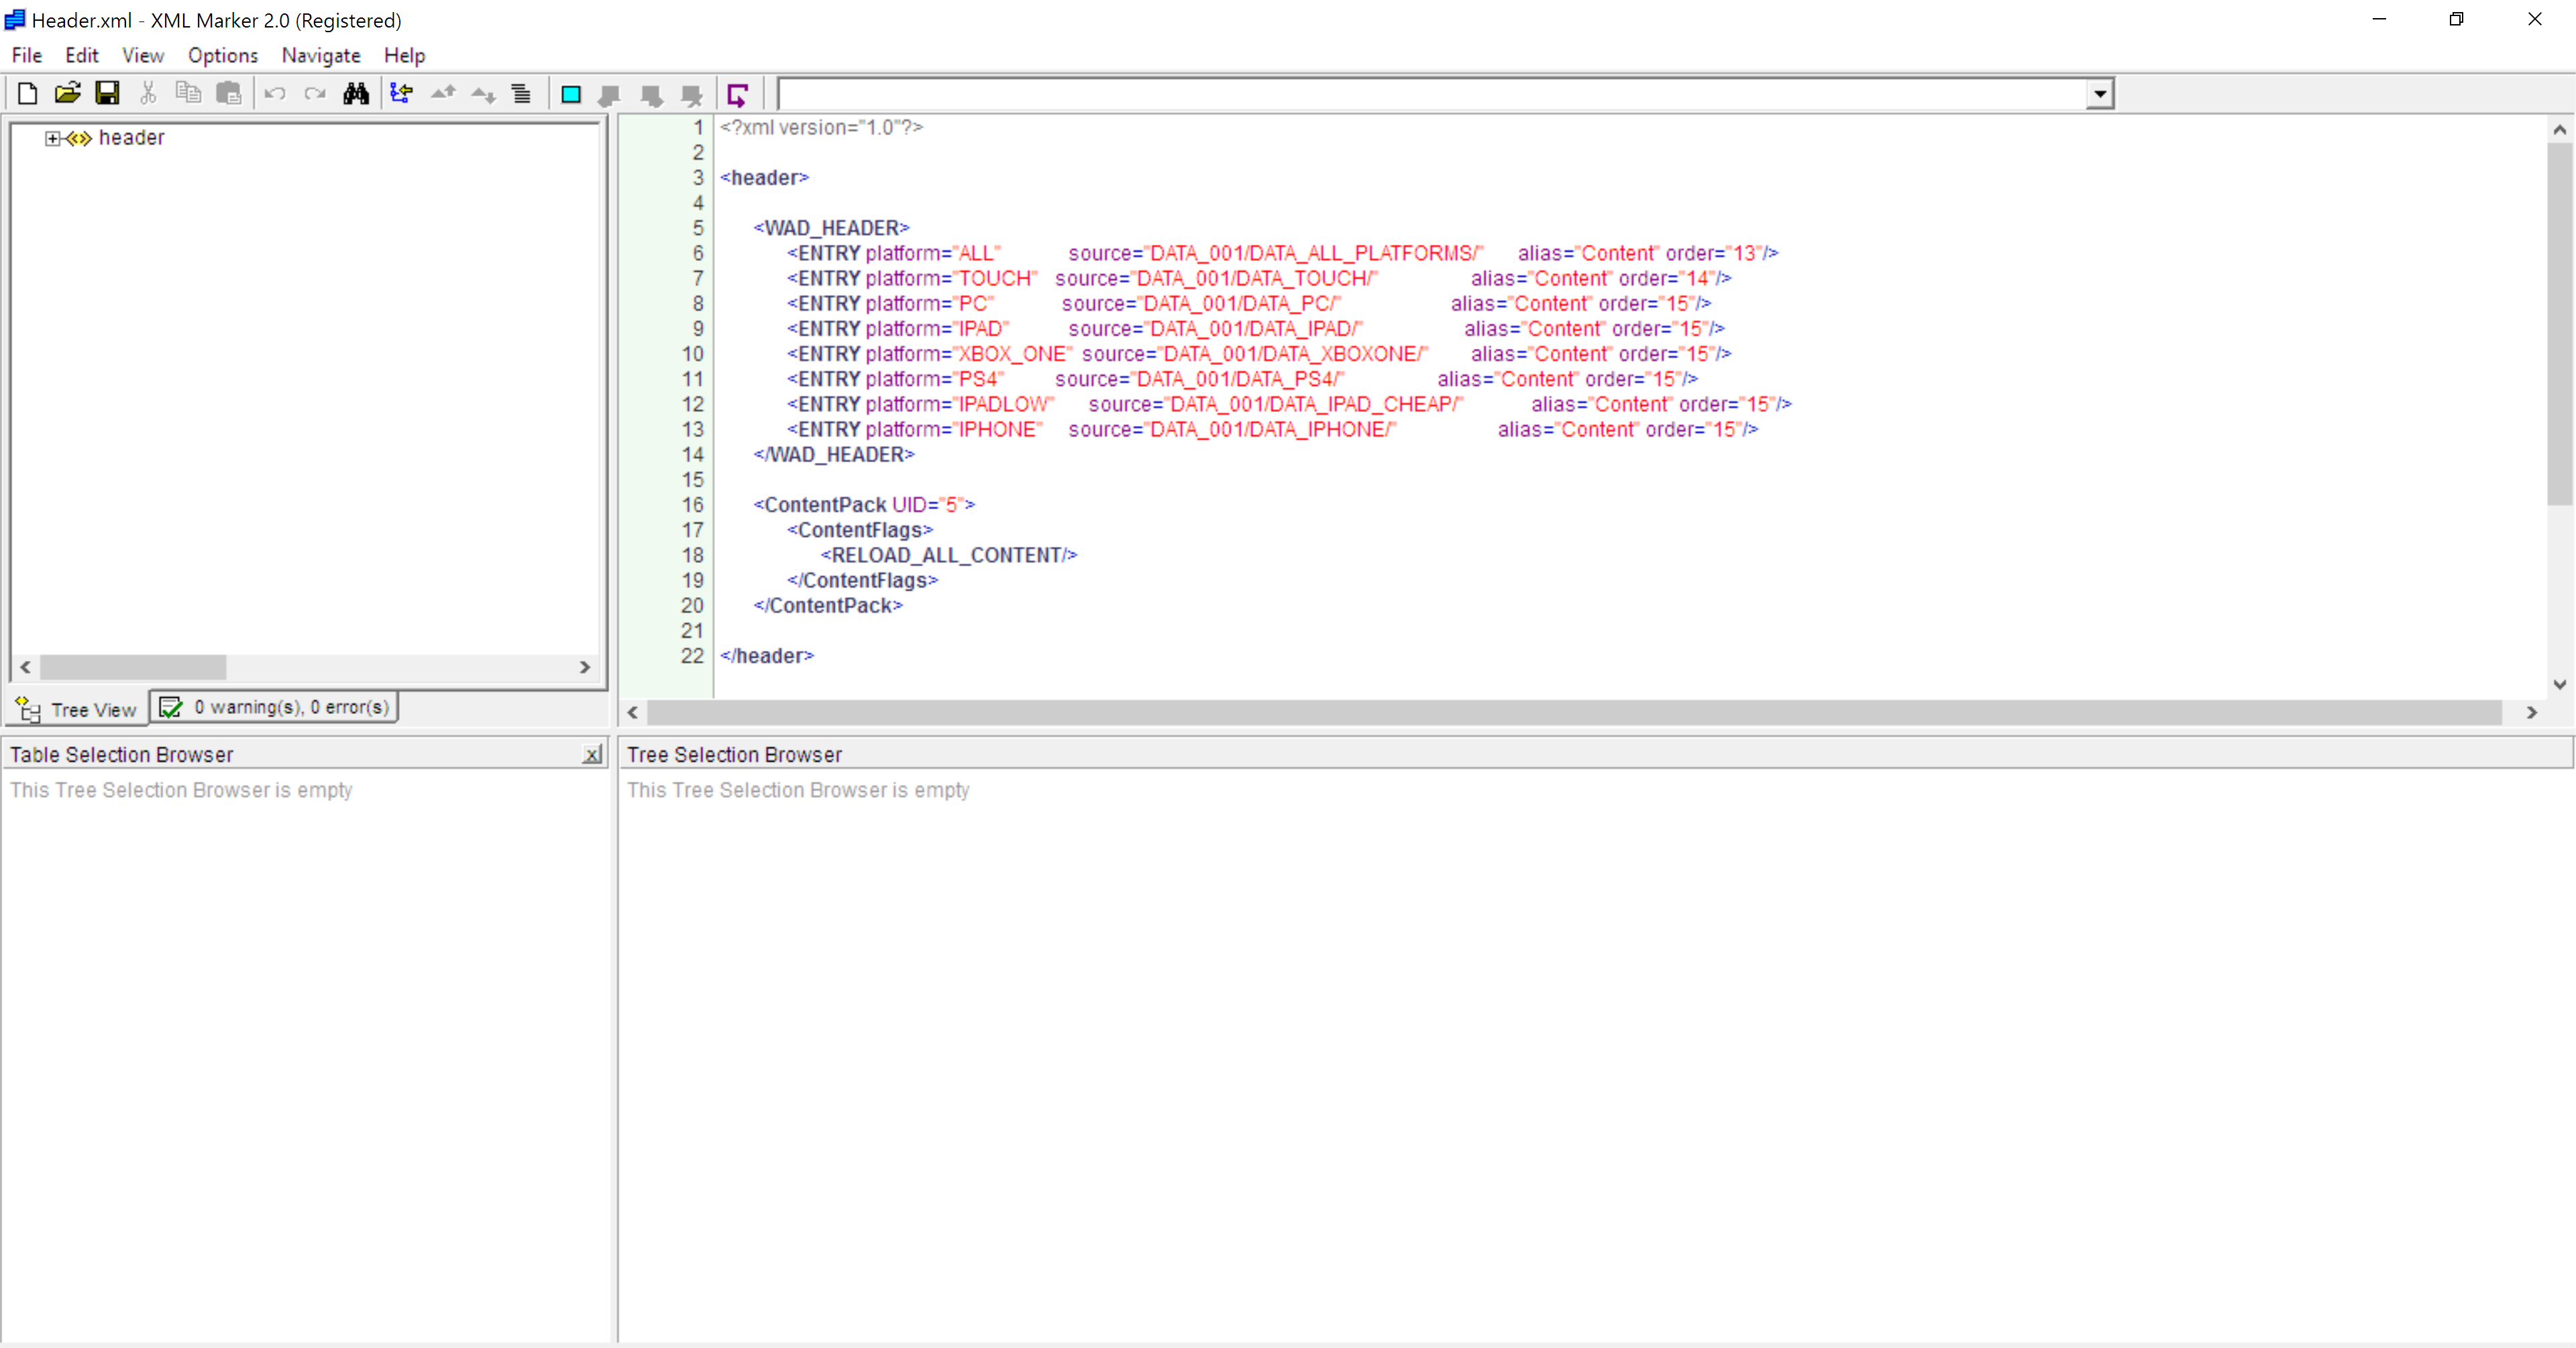Click tree panel scroll-right arrow
The height and width of the screenshot is (1348, 2576).
[x=585, y=667]
